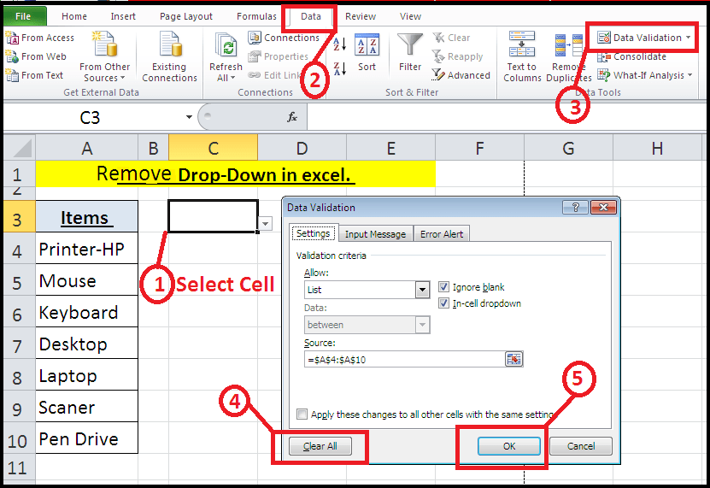
Task: Select the Data ribbon tab
Action: click(x=311, y=16)
